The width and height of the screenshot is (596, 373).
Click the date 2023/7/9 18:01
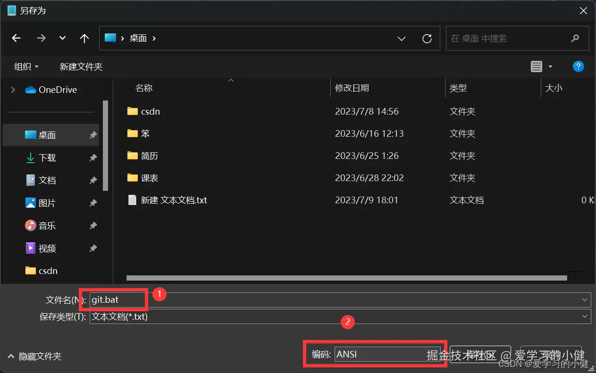coord(367,200)
